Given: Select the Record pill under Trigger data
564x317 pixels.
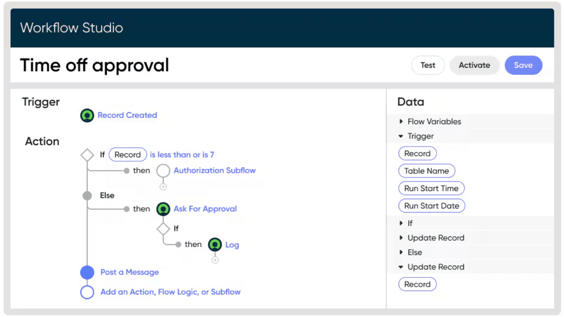Looking at the screenshot, I should pos(417,154).
